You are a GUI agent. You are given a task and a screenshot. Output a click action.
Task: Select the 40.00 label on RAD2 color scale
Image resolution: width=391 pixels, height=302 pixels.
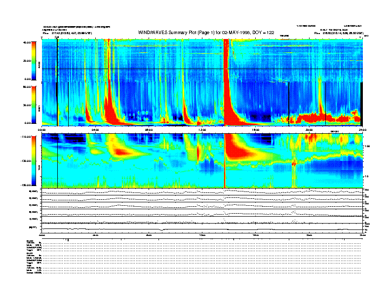click(27, 42)
